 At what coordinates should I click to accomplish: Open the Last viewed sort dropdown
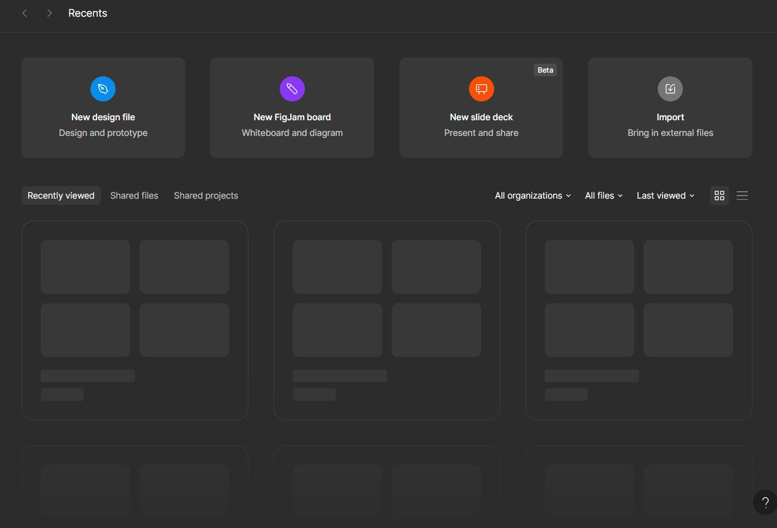pos(666,195)
